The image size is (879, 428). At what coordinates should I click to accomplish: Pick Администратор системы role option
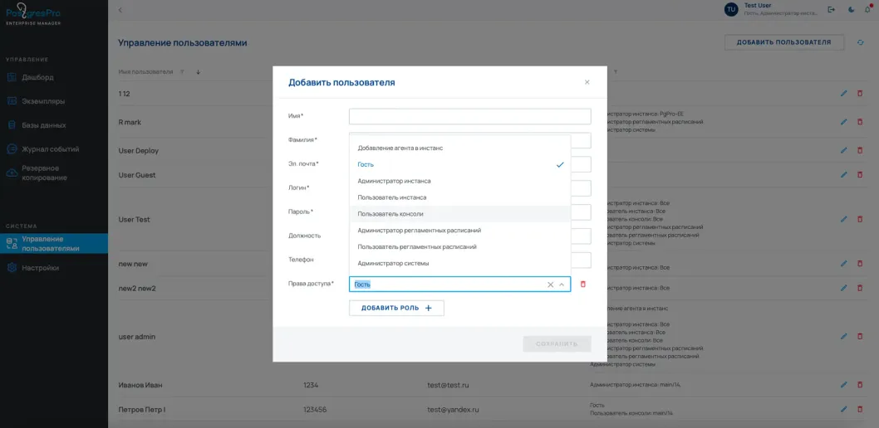[x=393, y=263]
